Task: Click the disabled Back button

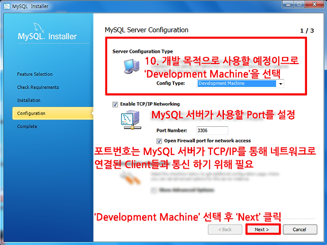Action: coord(225,230)
